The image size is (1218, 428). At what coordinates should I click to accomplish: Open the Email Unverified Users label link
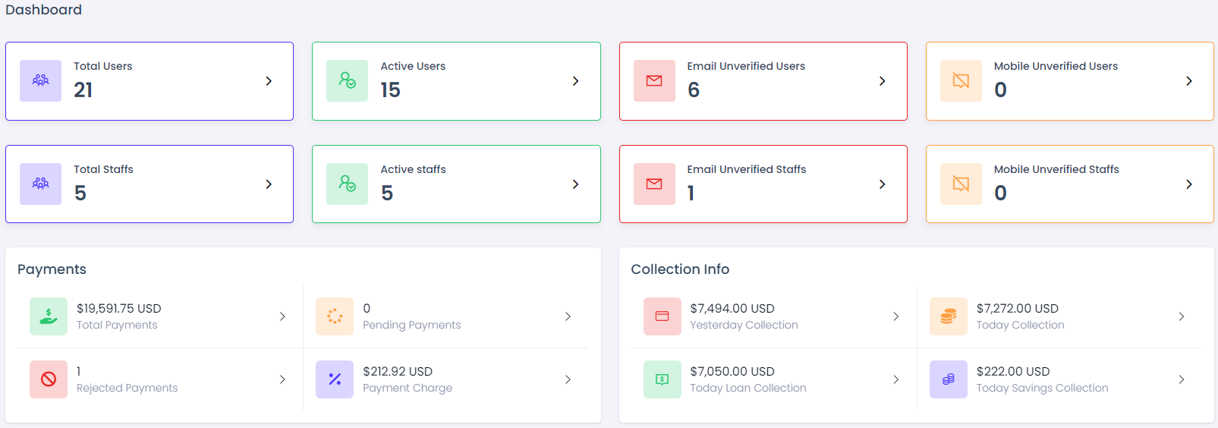tap(746, 66)
